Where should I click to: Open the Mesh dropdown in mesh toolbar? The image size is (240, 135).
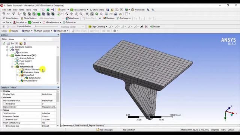tap(27, 31)
